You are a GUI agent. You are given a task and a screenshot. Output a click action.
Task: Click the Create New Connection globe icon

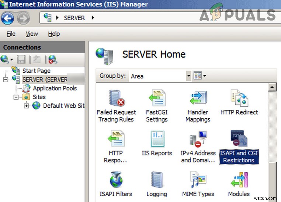coord(4,59)
